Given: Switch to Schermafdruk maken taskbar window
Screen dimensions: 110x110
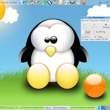Looking at the screenshot, I should 83,108.
